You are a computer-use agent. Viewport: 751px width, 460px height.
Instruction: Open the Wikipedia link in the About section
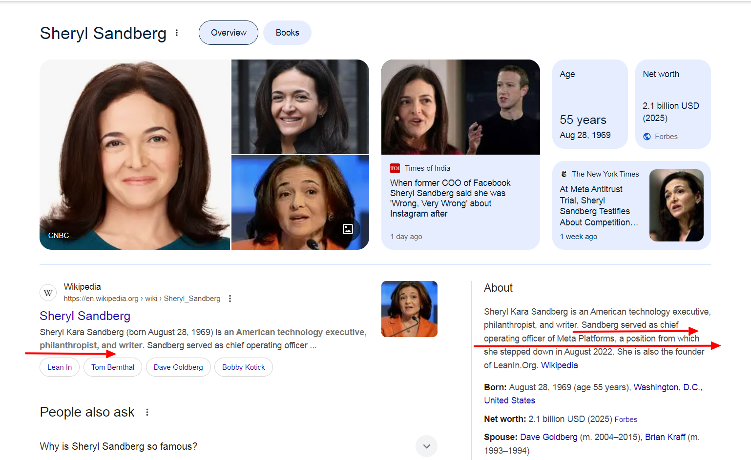(560, 365)
